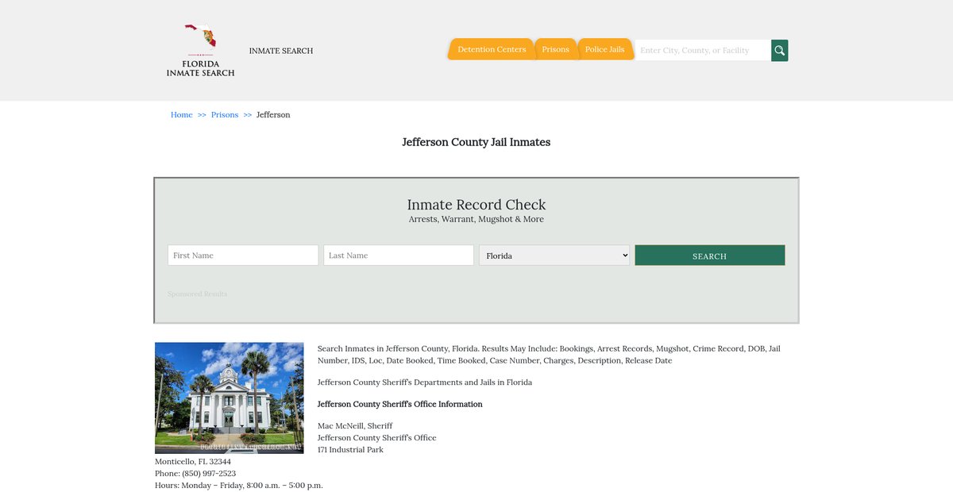Open the Police Jails tab
The height and width of the screenshot is (492, 953).
coord(604,49)
